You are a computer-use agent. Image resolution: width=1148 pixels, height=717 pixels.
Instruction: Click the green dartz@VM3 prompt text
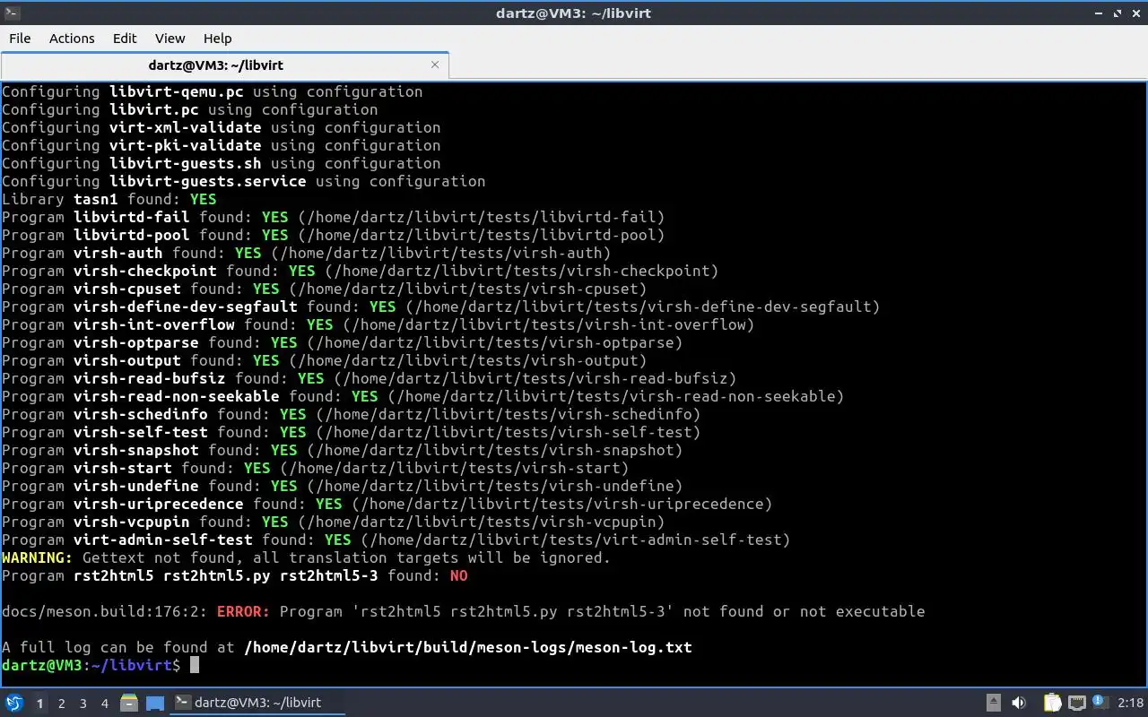pos(41,665)
